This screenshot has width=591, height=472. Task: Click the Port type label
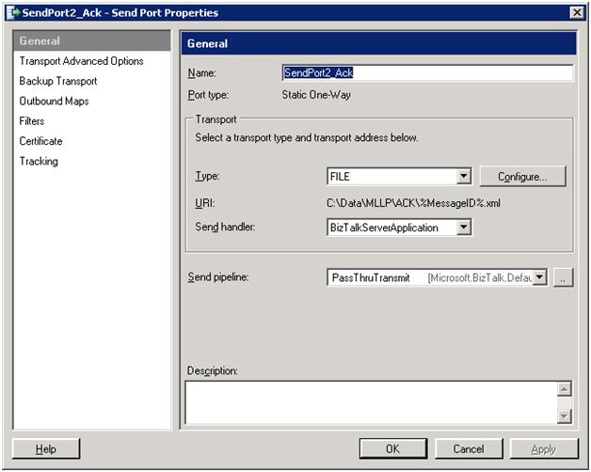[x=208, y=95]
